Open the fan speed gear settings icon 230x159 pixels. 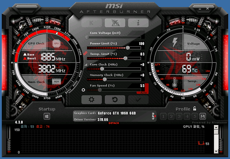pos(83,90)
